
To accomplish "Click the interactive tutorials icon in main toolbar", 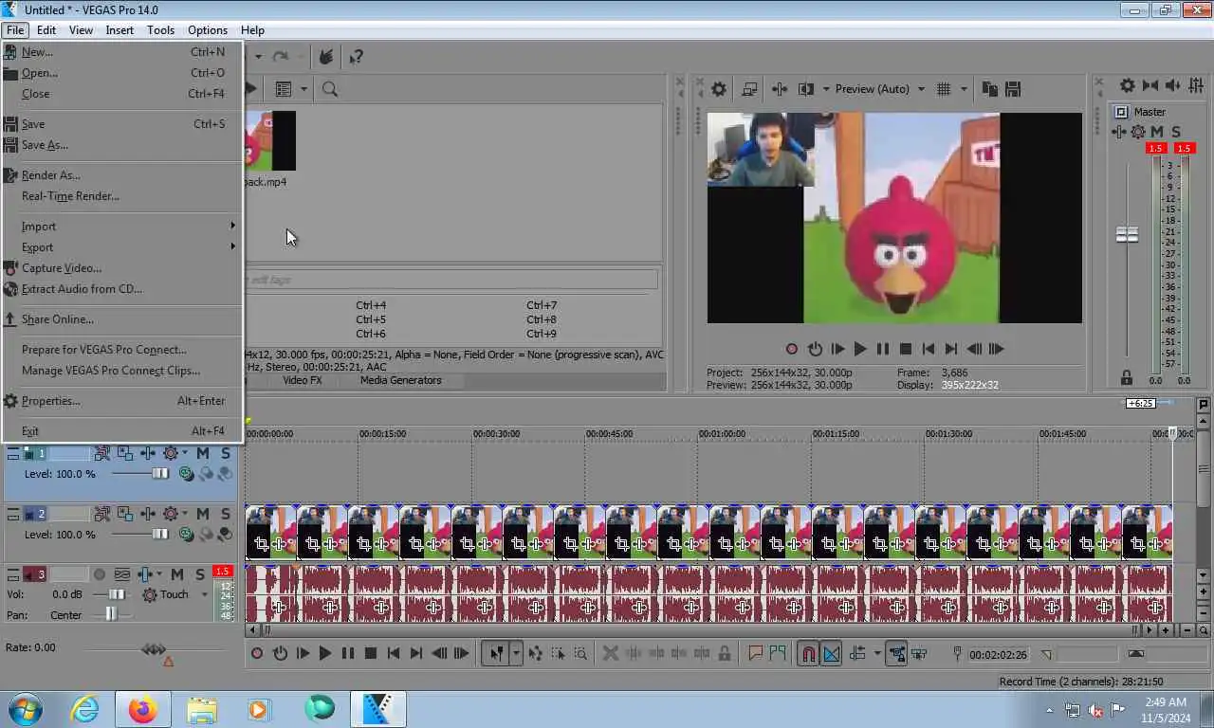I will click(326, 57).
